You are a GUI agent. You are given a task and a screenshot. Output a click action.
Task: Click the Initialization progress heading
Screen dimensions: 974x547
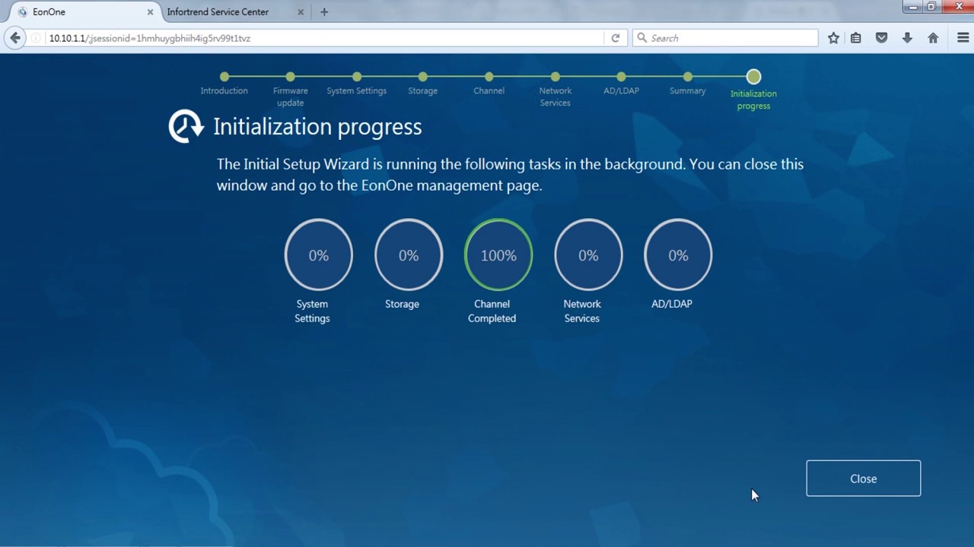317,127
